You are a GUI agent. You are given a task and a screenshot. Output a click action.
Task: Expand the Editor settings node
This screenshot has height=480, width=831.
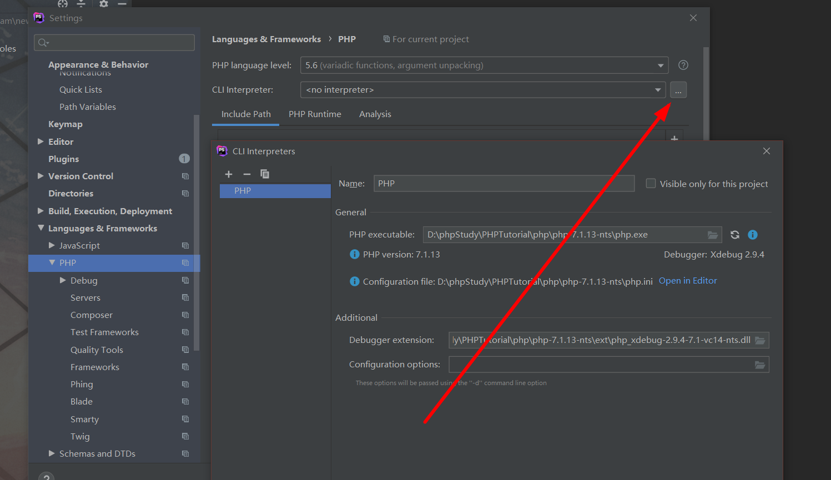[x=41, y=142]
